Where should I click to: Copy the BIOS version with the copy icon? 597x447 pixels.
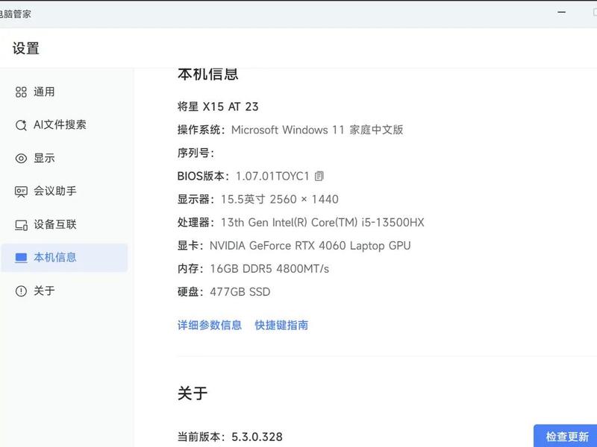point(319,176)
